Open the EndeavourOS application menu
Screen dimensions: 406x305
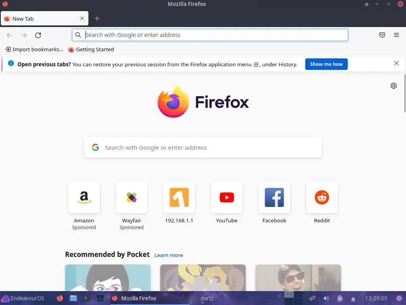(23, 298)
